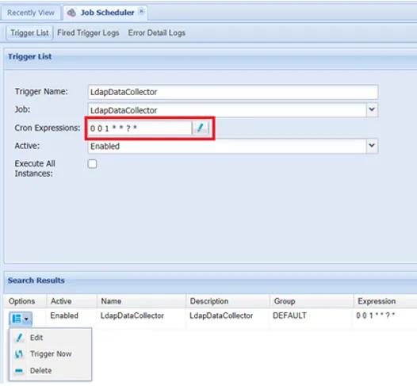Viewport: 417px width, 386px height.
Task: Click the Enabled cell in results row
Action: tap(64, 315)
